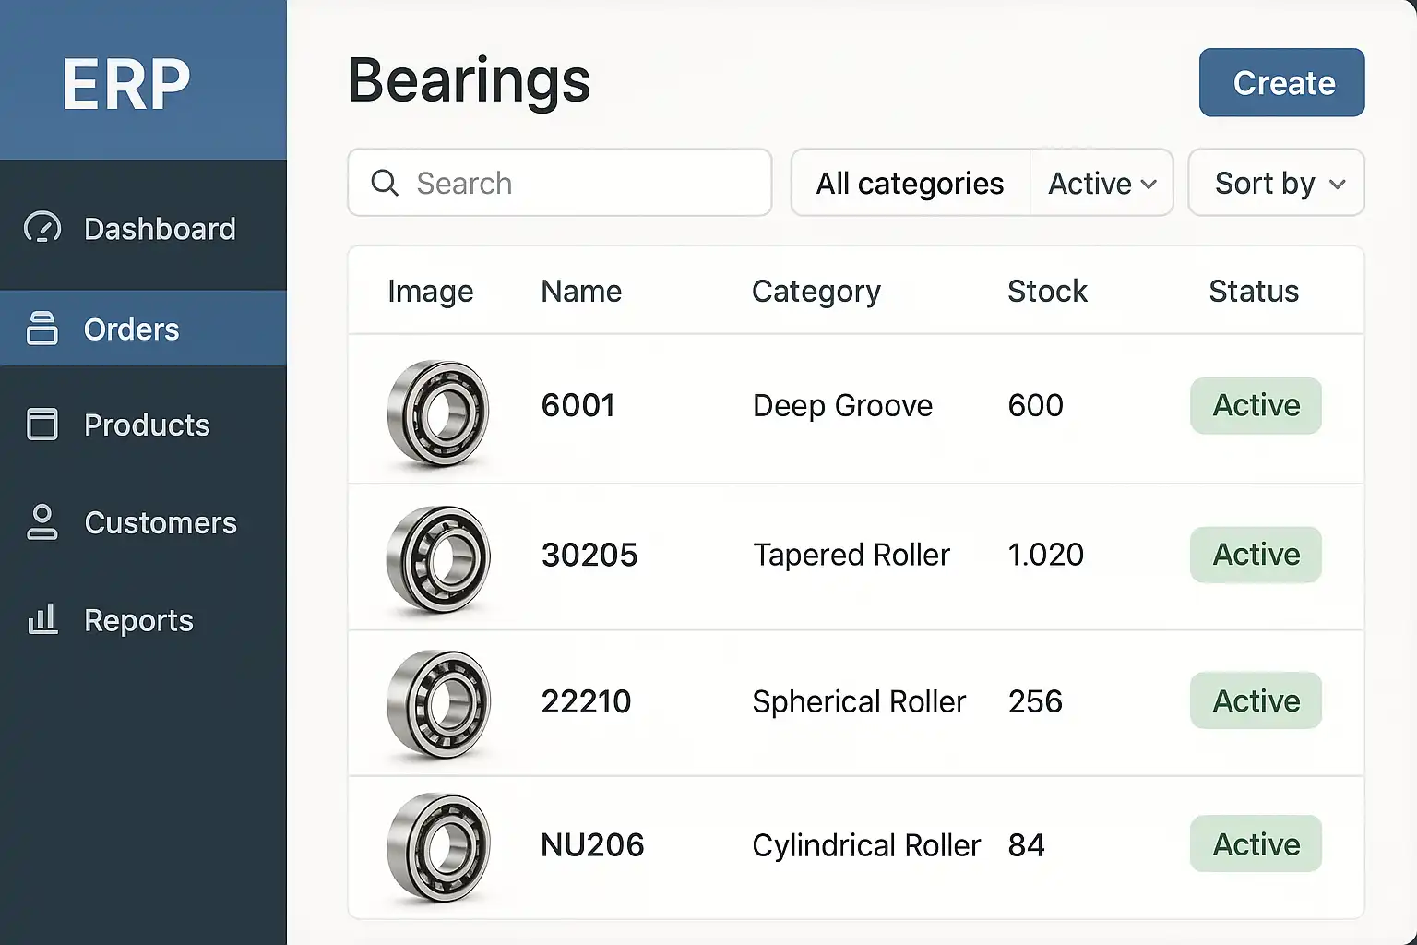
Task: Click the Orders box icon
Action: click(42, 329)
